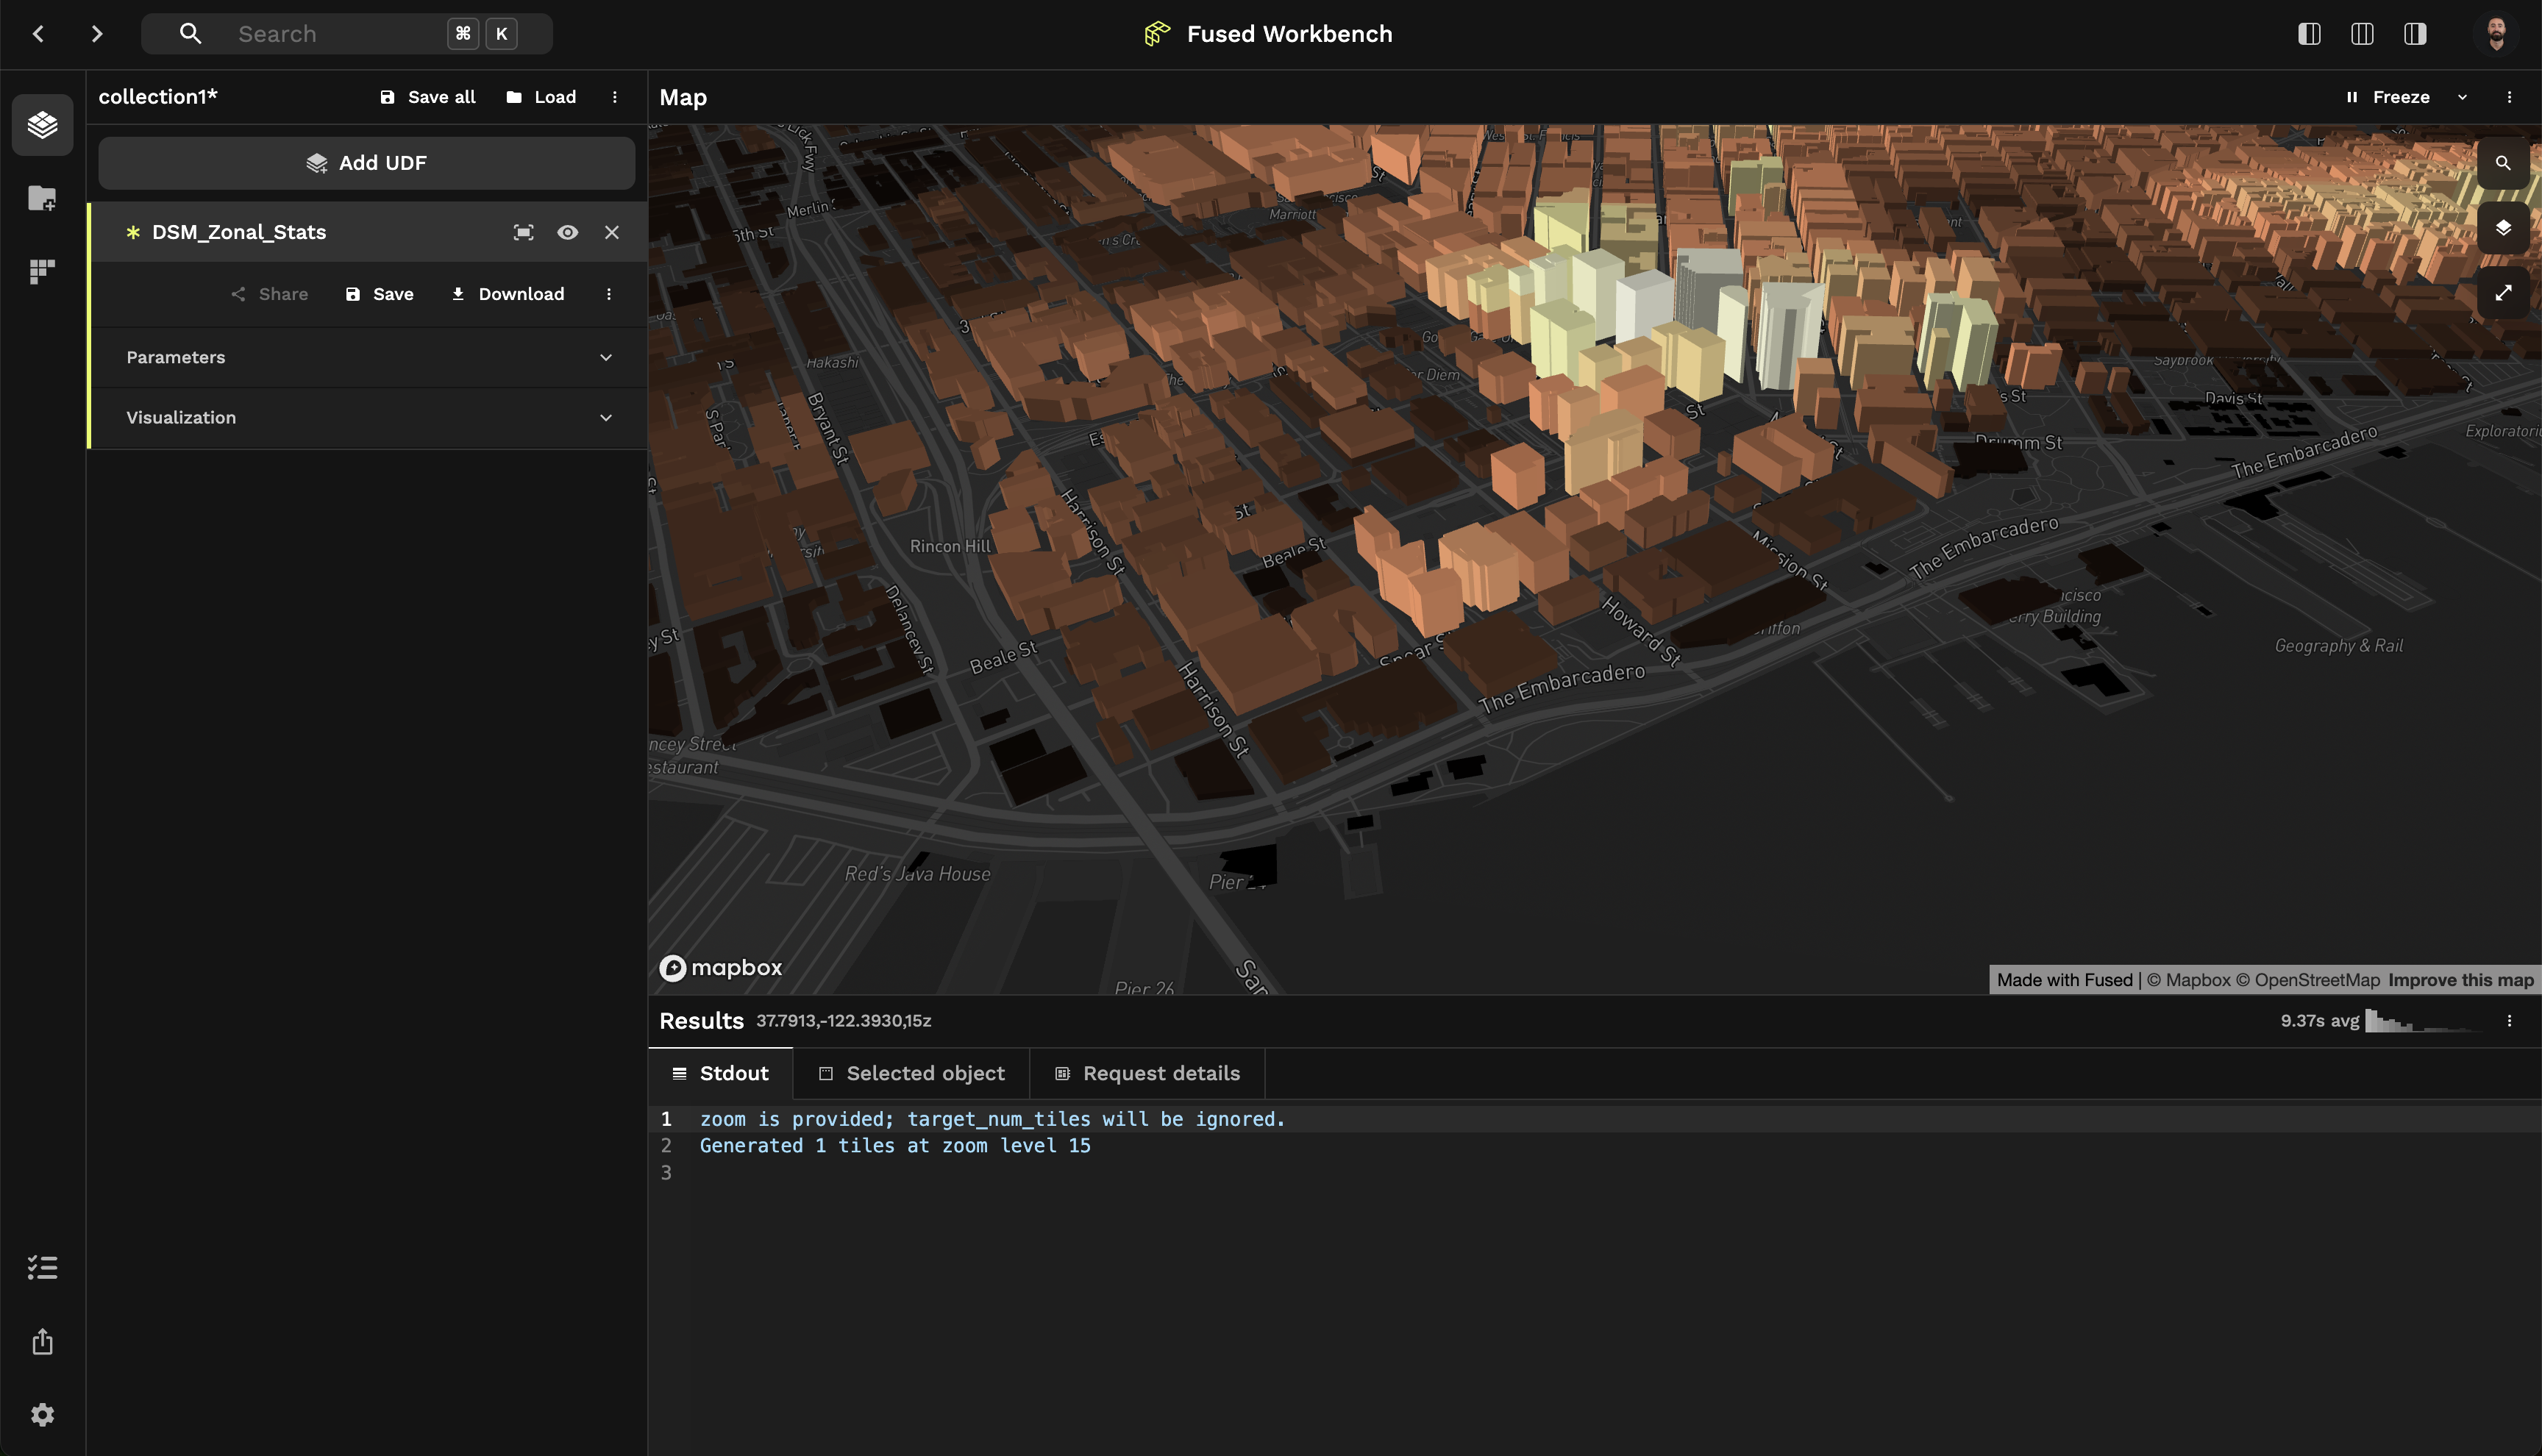Click the Rincon Hill map label
This screenshot has width=2542, height=1456.
(x=950, y=546)
